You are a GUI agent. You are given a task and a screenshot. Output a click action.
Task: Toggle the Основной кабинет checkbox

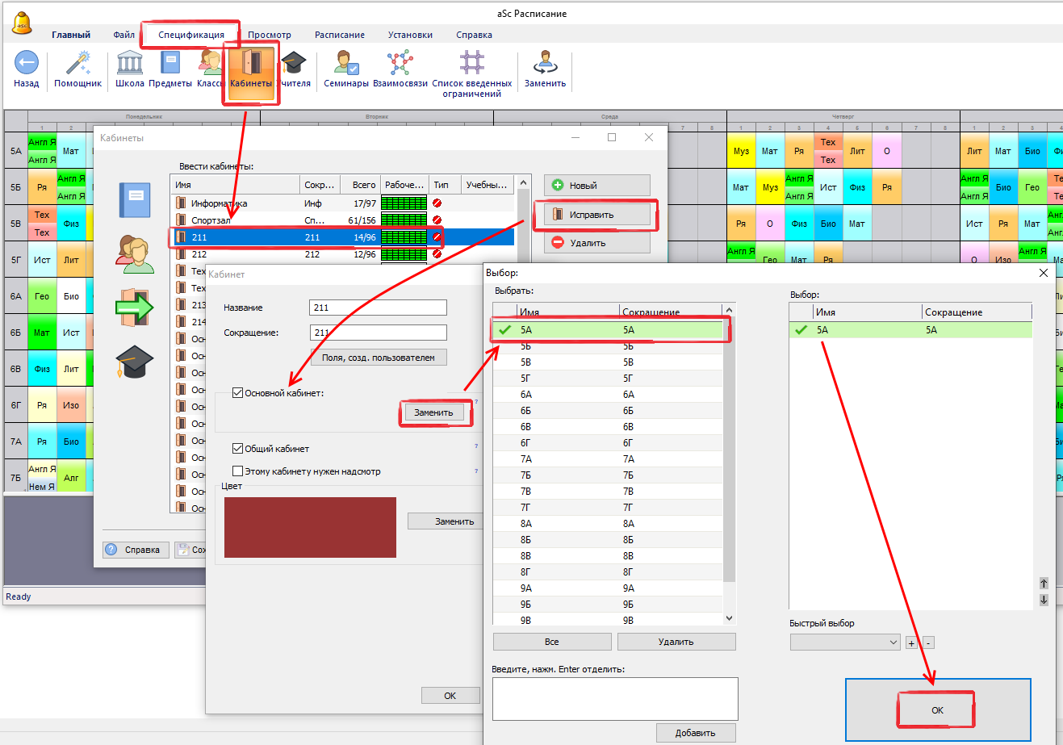(x=237, y=393)
